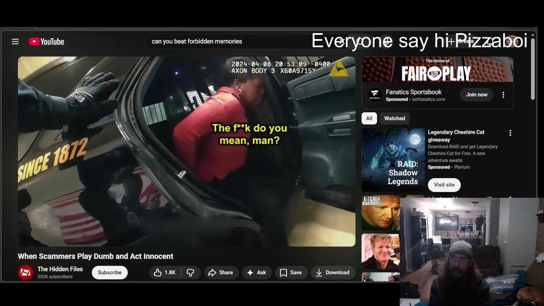Select the All filter chip
Screen dimensions: 544x306
(x=369, y=119)
